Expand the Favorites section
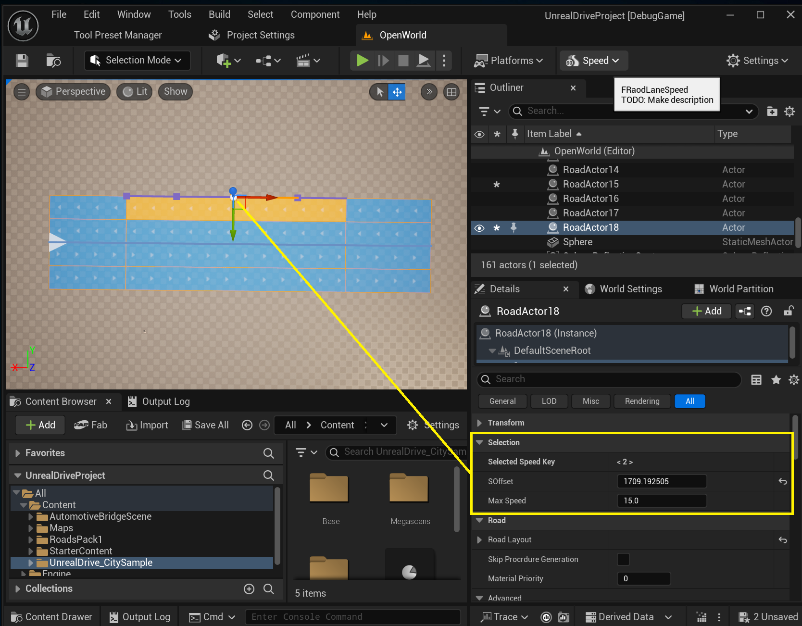 click(18, 453)
